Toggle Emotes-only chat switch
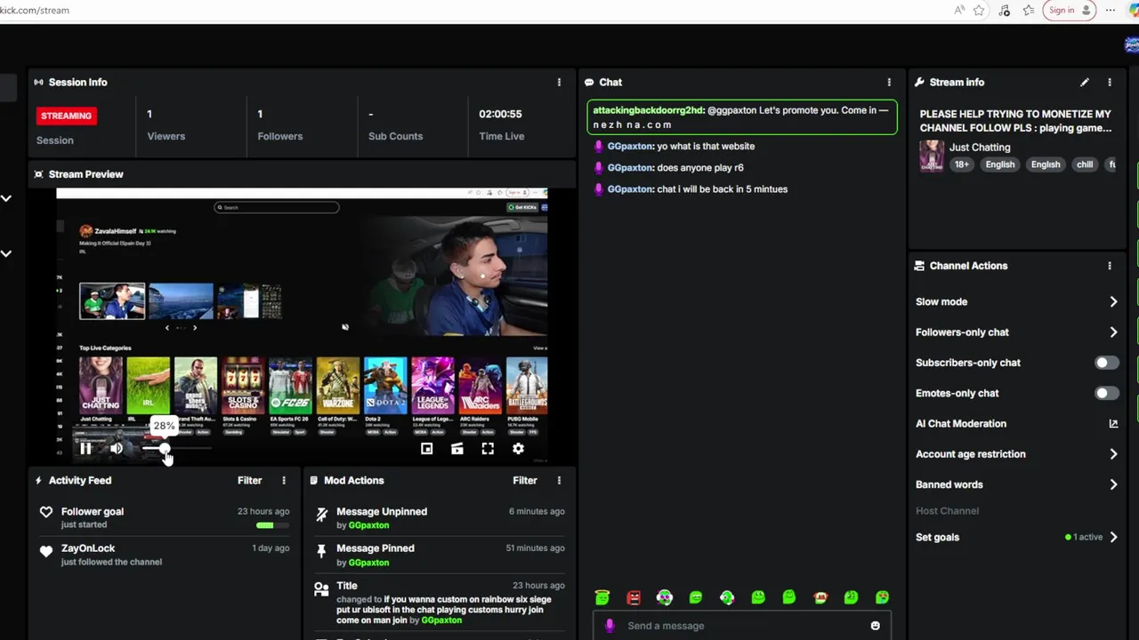This screenshot has width=1139, height=640. click(1106, 393)
